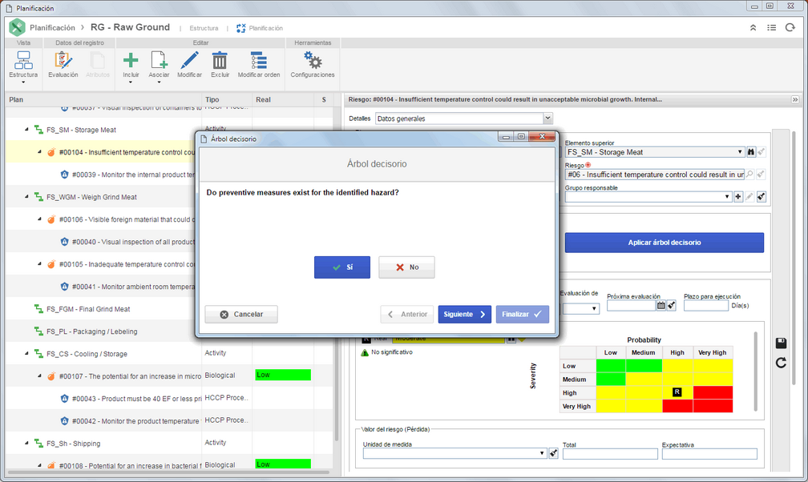Click the Planificación breadcrumb
The height and width of the screenshot is (482, 808).
click(52, 27)
